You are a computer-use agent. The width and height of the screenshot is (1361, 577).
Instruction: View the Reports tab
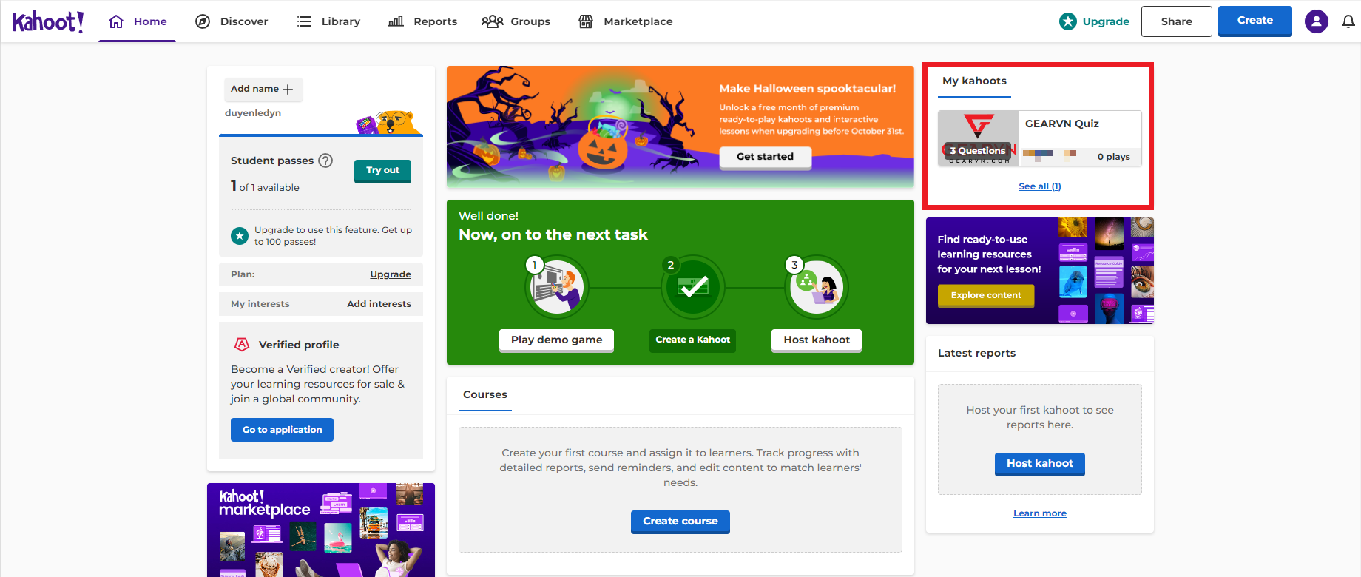pos(422,21)
